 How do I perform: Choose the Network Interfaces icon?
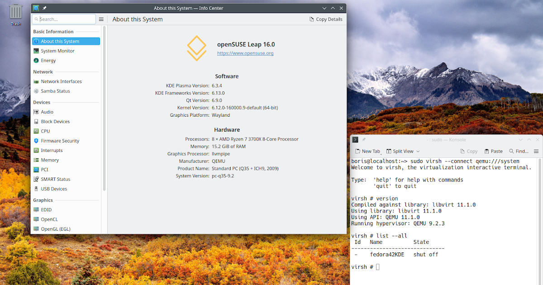[x=37, y=81]
